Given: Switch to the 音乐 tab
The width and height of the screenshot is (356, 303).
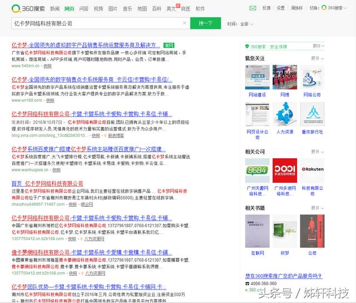Looking at the screenshot, I should 127,9.
